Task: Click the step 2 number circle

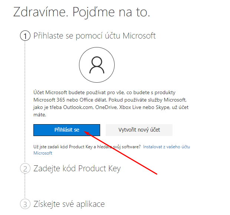Action: [x=25, y=169]
